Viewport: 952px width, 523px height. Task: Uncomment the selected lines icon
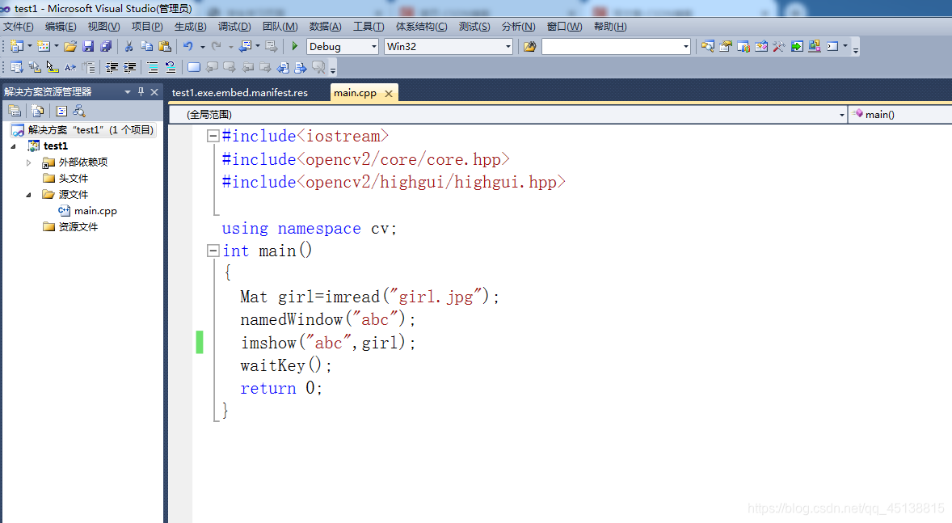[x=171, y=67]
